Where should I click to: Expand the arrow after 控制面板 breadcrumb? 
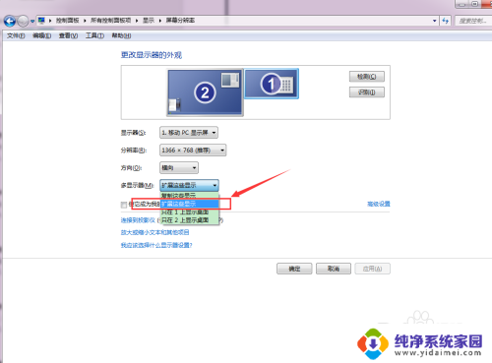click(85, 21)
